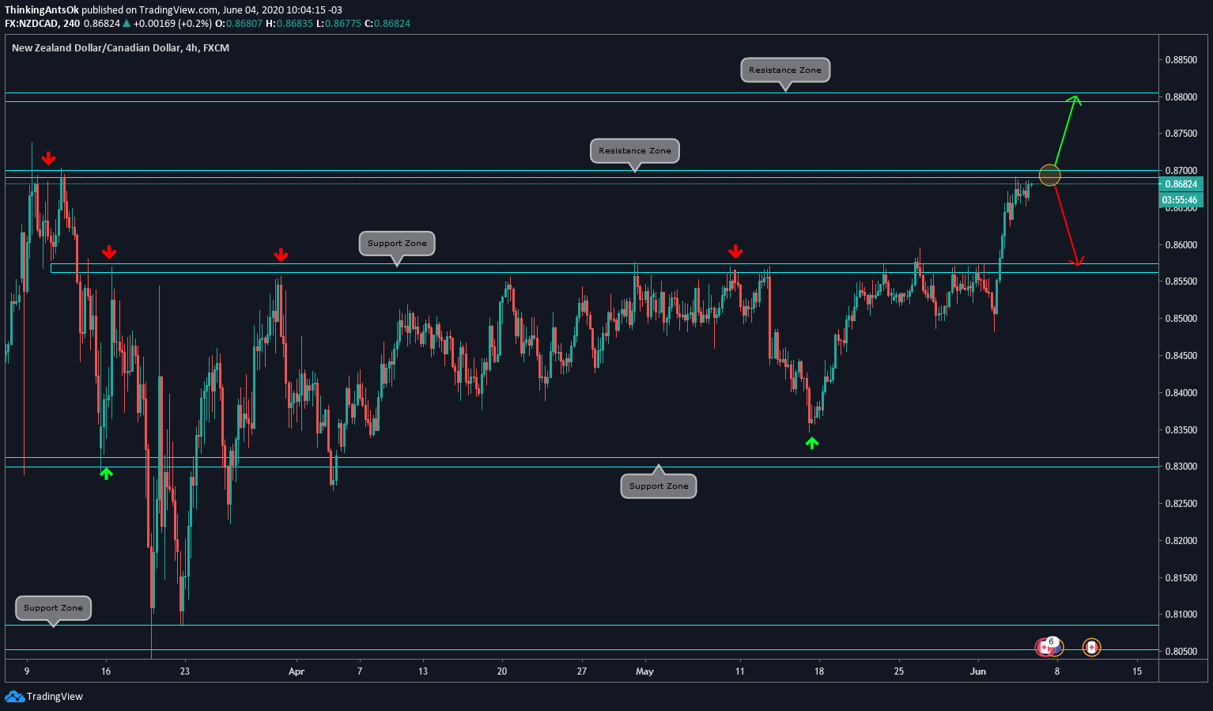Click the current price label 0.86824
This screenshot has height=711, width=1213.
[1182, 184]
